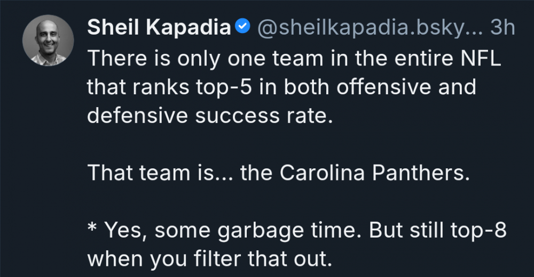Open Sheil Kapadia's profile avatar

48,40
